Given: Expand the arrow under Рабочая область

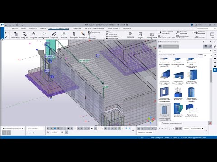Looking at the screenshot, I should pyautogui.click(x=43, y=39).
